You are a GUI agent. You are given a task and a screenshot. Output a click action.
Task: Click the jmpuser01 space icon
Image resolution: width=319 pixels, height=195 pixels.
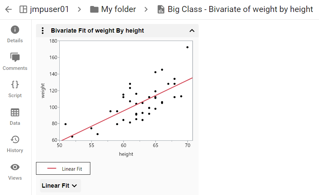pyautogui.click(x=23, y=9)
